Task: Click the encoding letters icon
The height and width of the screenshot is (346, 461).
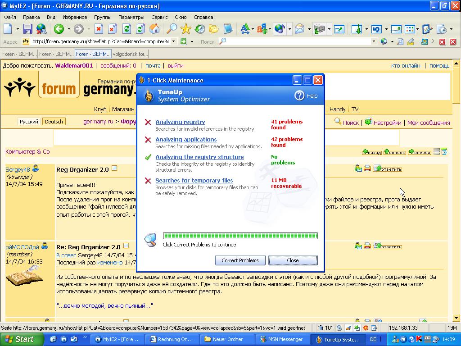Action: click(262, 29)
